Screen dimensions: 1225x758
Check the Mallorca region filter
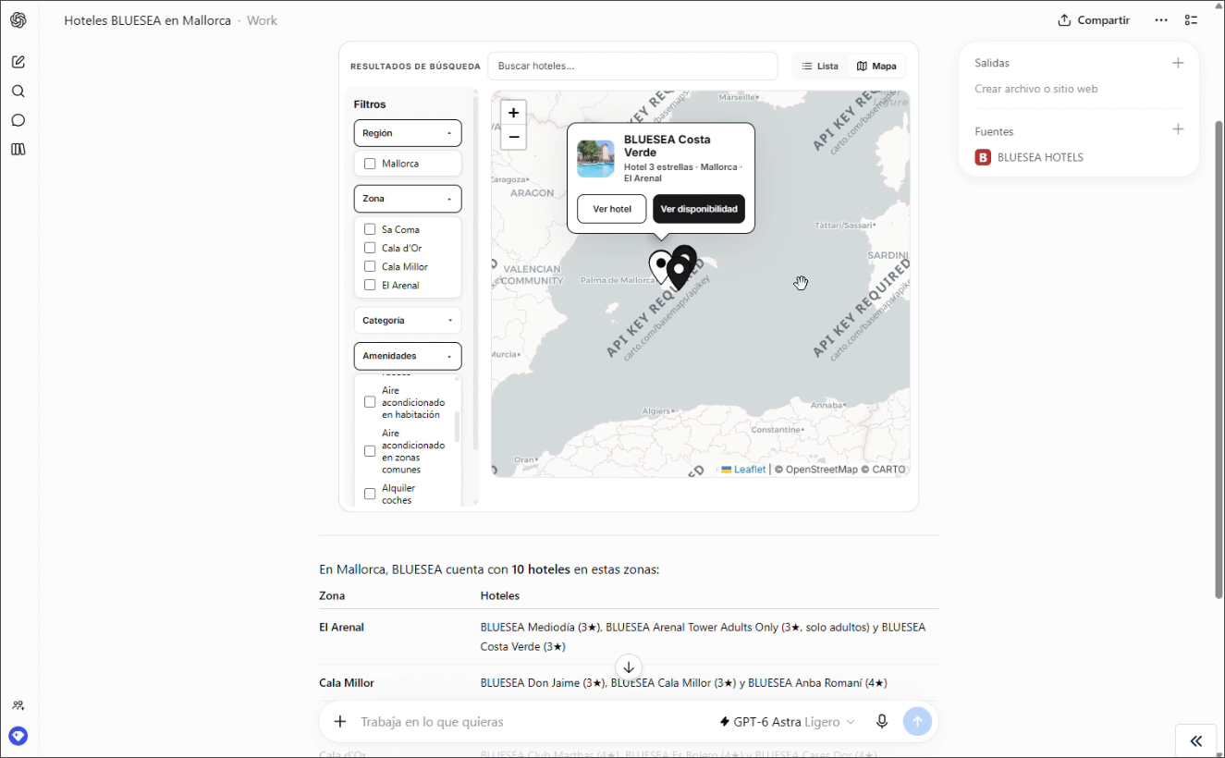coord(370,164)
